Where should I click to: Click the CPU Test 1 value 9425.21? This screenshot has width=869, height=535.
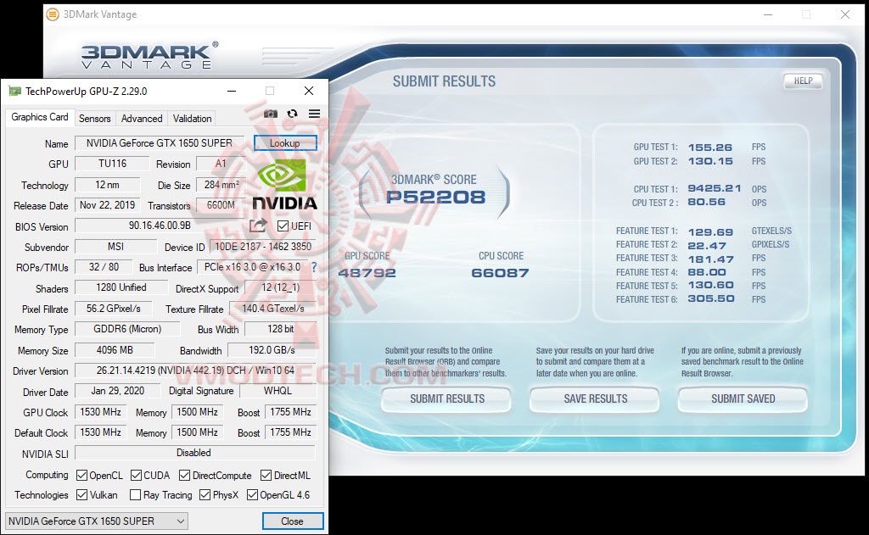(x=715, y=188)
